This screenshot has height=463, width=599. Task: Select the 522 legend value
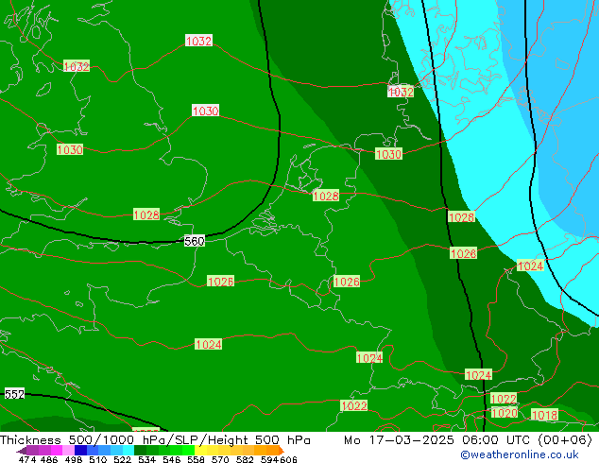(122, 459)
